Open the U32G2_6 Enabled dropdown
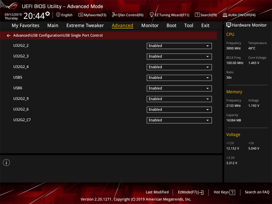The width and height of the screenshot is (272, 204). (179, 110)
